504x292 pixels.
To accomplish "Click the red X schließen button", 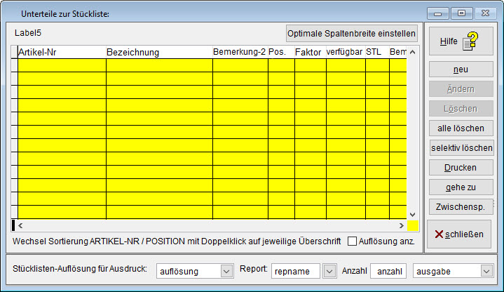I will pyautogui.click(x=461, y=234).
